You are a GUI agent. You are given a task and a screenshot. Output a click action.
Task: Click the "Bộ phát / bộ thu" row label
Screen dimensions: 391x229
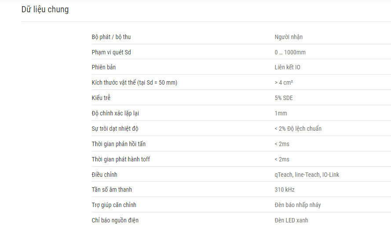point(111,37)
